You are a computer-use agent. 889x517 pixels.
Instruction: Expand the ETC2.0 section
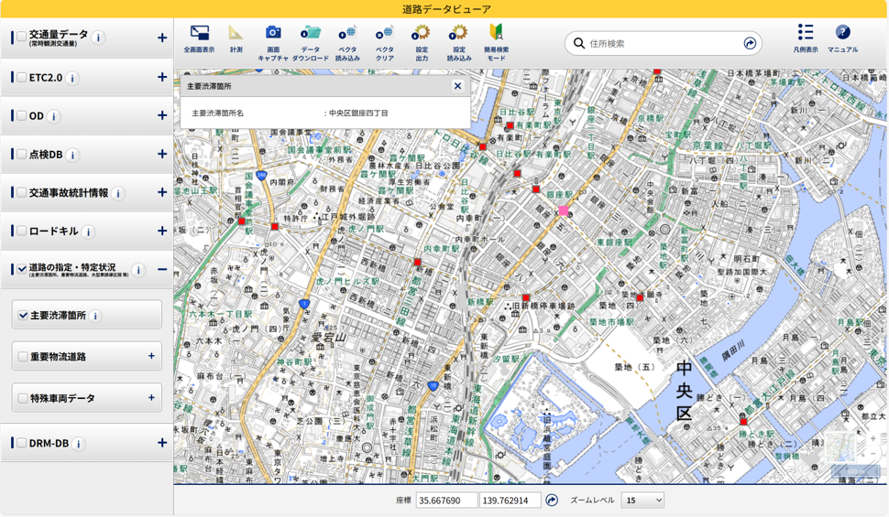(x=161, y=78)
